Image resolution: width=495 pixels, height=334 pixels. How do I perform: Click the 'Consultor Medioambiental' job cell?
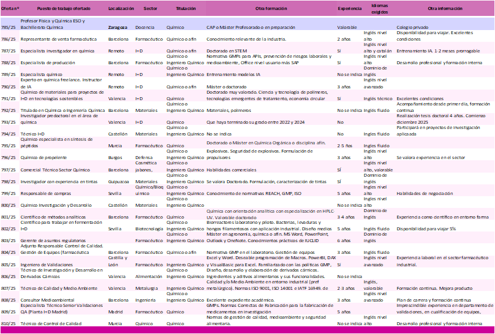pyautogui.click(x=47, y=300)
